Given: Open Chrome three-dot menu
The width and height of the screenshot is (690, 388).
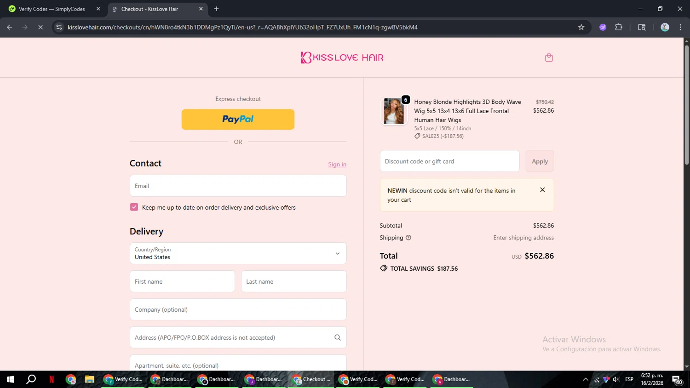Looking at the screenshot, I should tap(680, 27).
